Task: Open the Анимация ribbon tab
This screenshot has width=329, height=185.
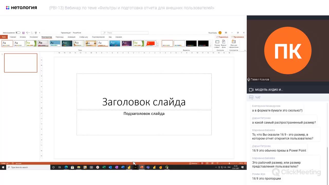Action: [x=71, y=37]
